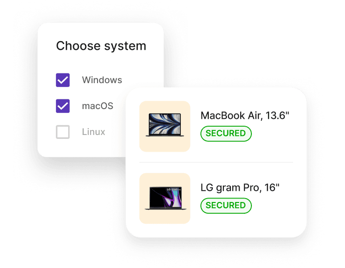Click the macOS option label
Viewport: 345px width, 268px height.
(98, 106)
